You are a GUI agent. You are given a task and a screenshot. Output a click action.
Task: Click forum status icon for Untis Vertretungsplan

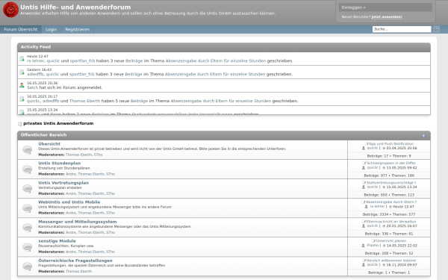coord(28,189)
